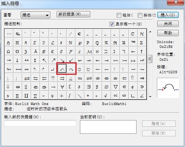The image size is (185, 147).
Task: Select the empty set ∅ symbol
Action: pyautogui.click(x=106, y=87)
